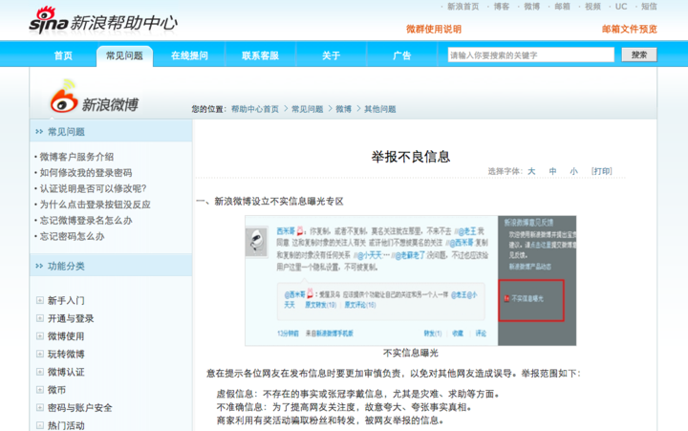Select the 常见问题 navigation tab
The width and height of the screenshot is (688, 431).
(x=124, y=55)
